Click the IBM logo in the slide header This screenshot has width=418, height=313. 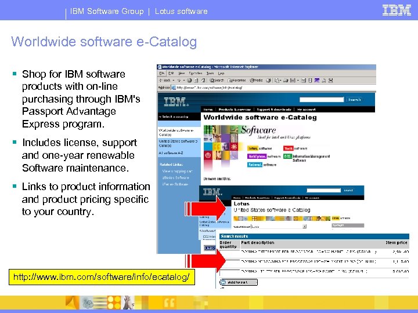tap(397, 10)
